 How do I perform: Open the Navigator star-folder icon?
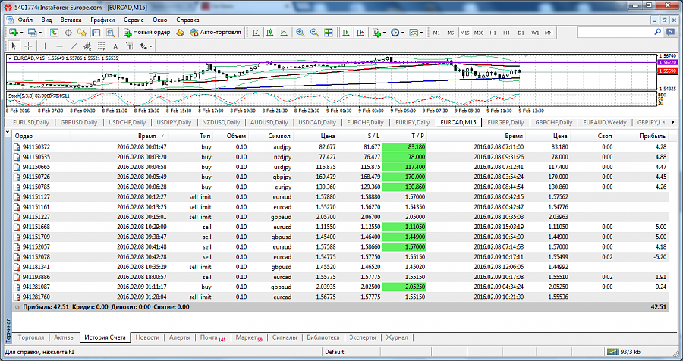click(82, 32)
